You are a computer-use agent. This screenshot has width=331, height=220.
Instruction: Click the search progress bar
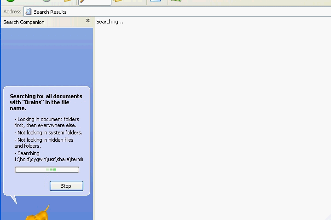click(x=47, y=170)
